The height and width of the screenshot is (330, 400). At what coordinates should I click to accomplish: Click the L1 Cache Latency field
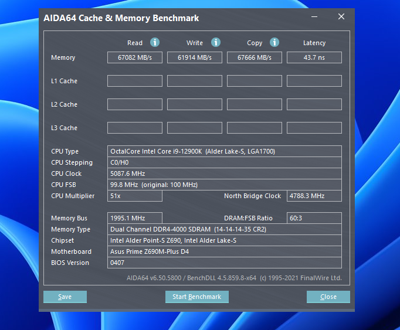point(314,81)
